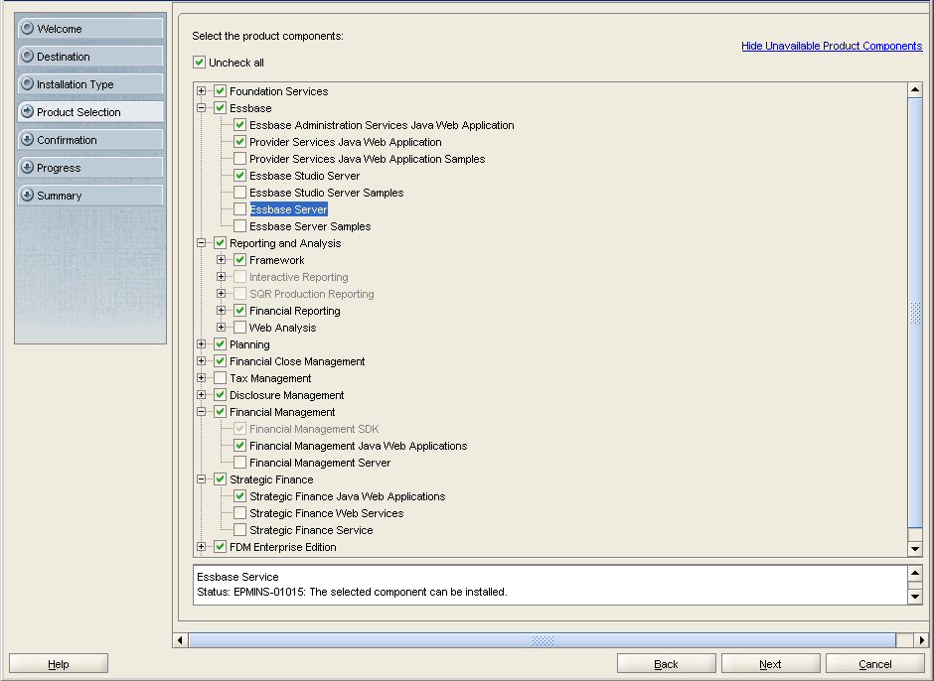Viewport: 934px width, 681px height.
Task: Uncheck the Framework checkbox
Action: (239, 259)
